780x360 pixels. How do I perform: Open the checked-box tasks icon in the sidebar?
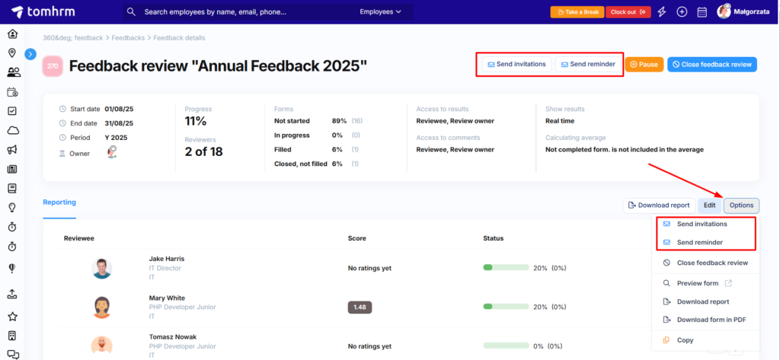tap(13, 111)
